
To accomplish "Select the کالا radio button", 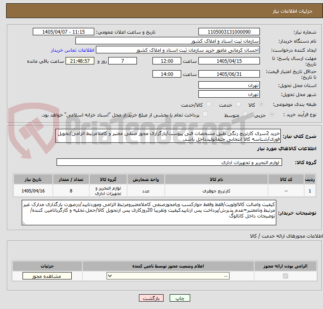I will [261, 104].
